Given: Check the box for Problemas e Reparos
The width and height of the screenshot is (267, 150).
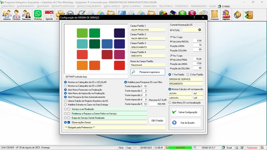Looking at the screenshot, I should click(69, 113).
